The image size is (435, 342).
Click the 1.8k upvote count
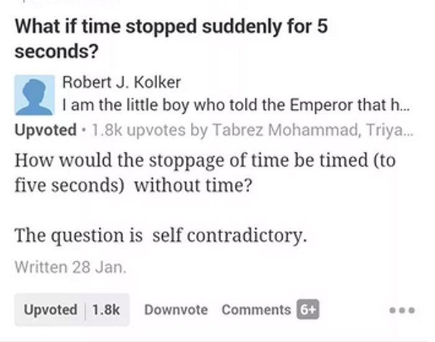coord(106,310)
